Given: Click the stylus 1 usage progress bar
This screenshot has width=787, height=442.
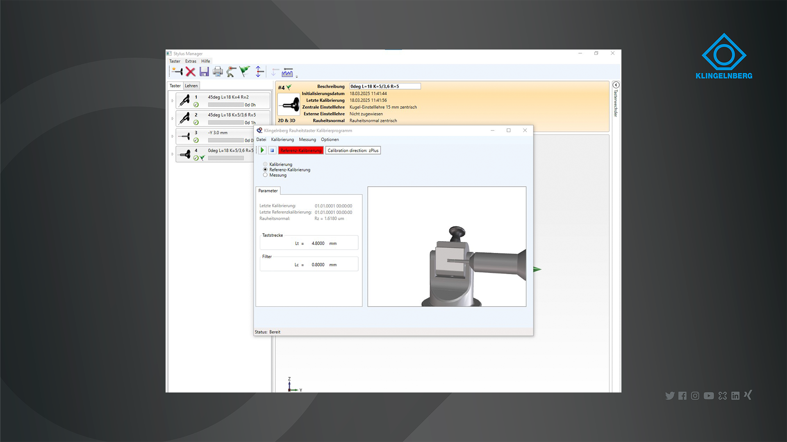Looking at the screenshot, I should [226, 105].
